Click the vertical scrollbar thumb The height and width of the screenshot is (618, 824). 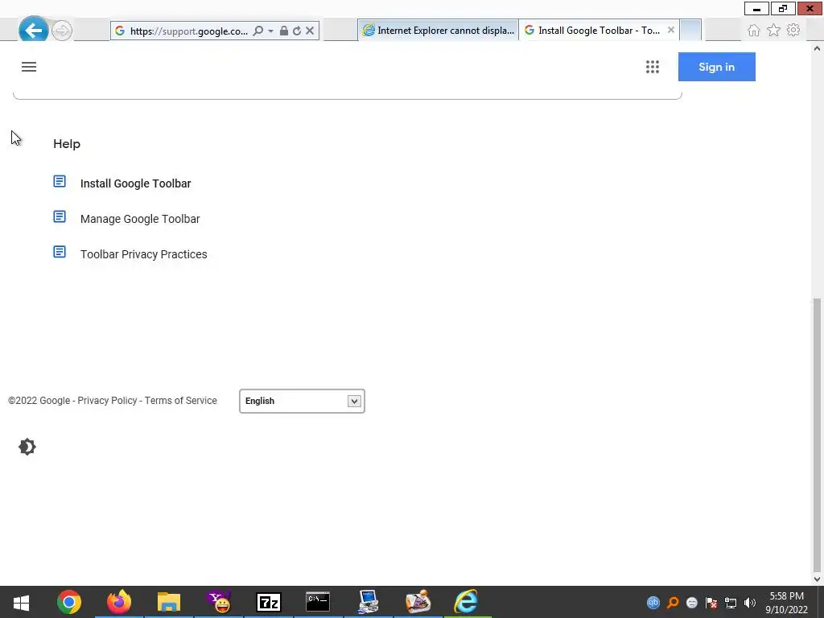coord(817,435)
